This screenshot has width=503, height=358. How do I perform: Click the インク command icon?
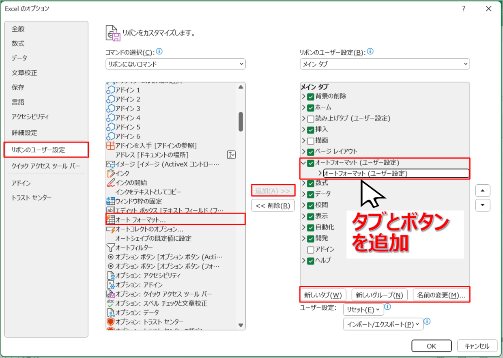click(x=110, y=174)
